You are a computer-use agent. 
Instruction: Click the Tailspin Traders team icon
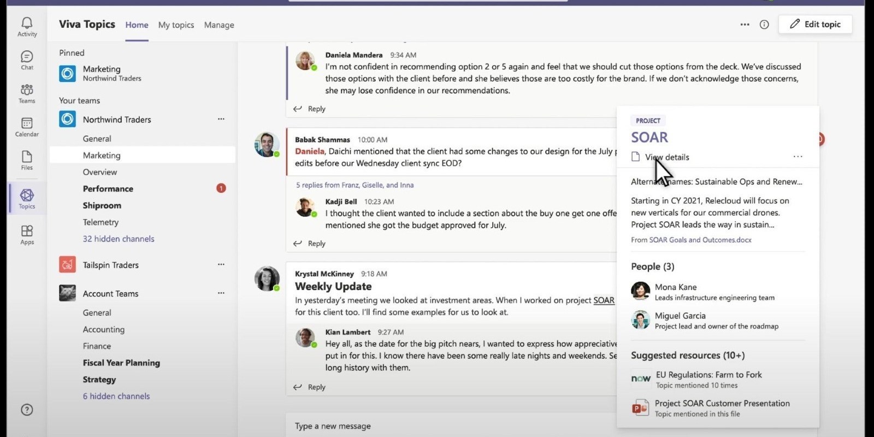68,264
